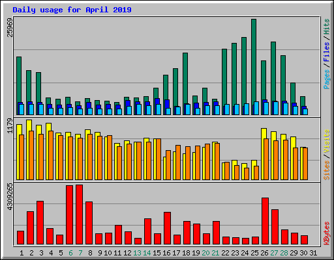Click the red 'KBytes' legend label
This screenshot has height=260, width=334.
click(x=326, y=233)
